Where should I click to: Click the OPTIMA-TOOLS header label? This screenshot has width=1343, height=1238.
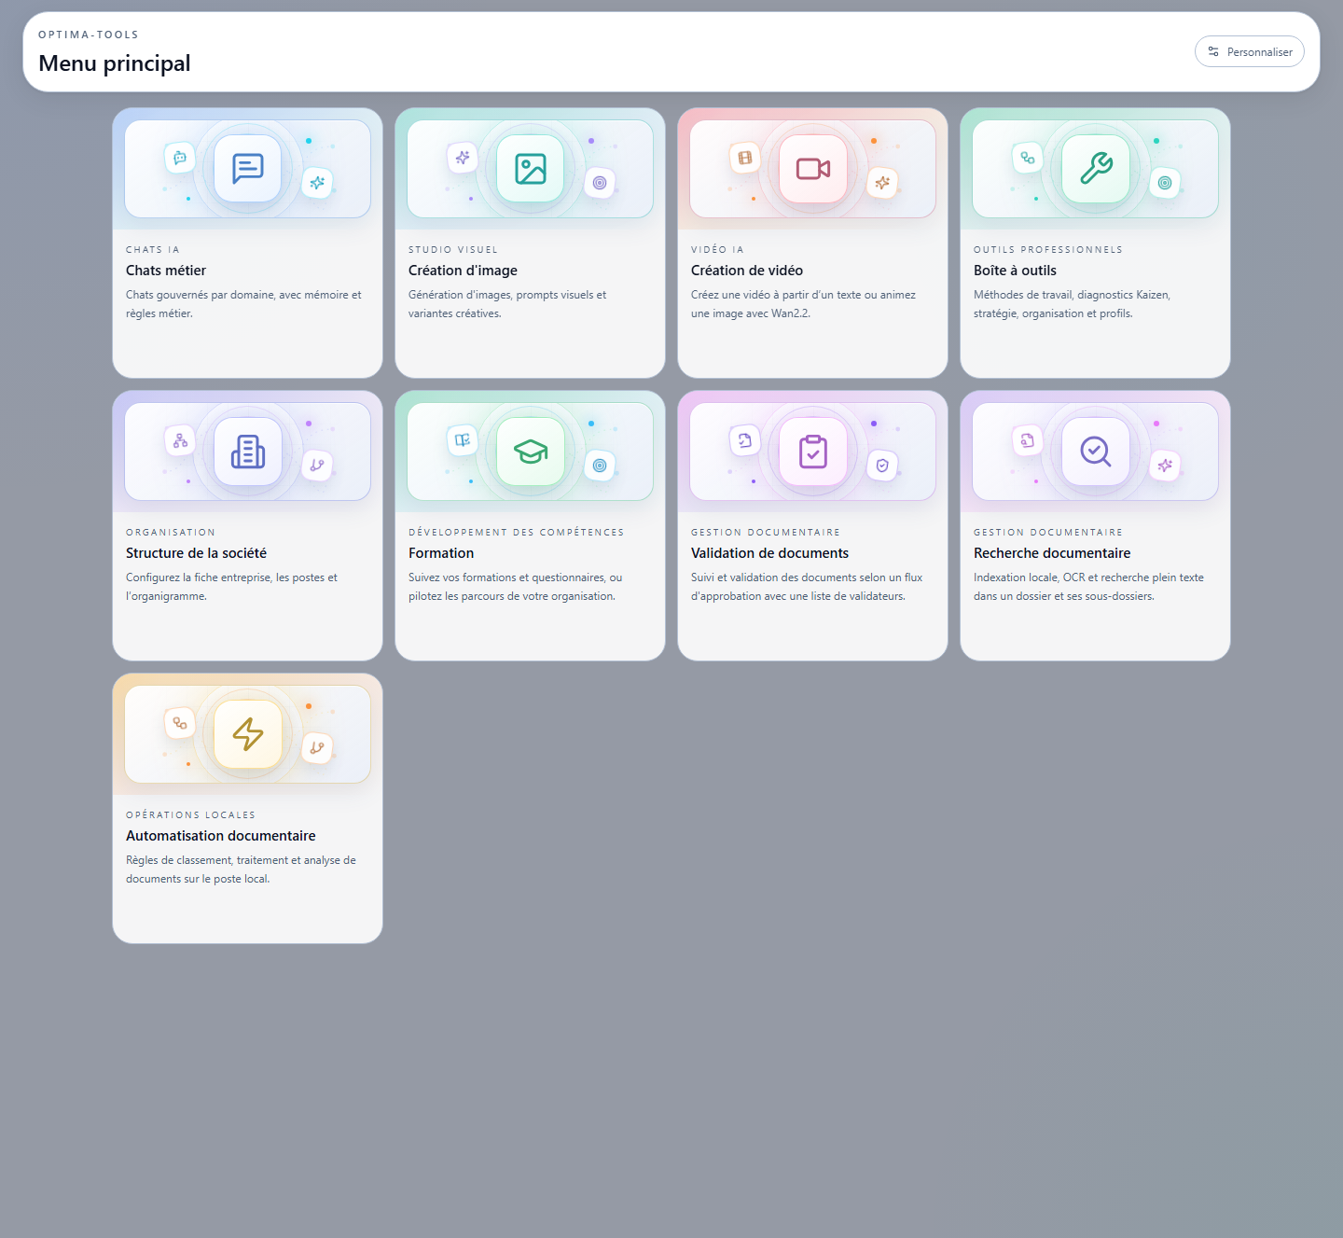click(x=89, y=35)
